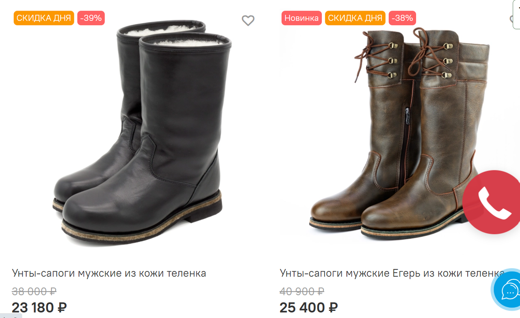Screen dimensions: 520x318
Task: Click the -39% discount badge
Action: [91, 18]
